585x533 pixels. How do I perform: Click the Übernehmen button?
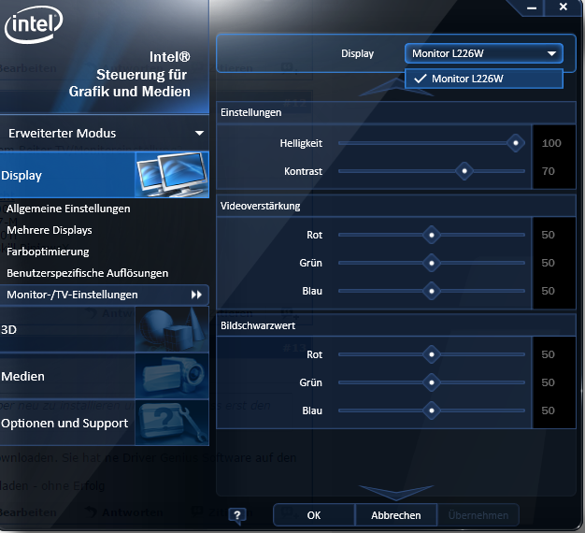478,515
